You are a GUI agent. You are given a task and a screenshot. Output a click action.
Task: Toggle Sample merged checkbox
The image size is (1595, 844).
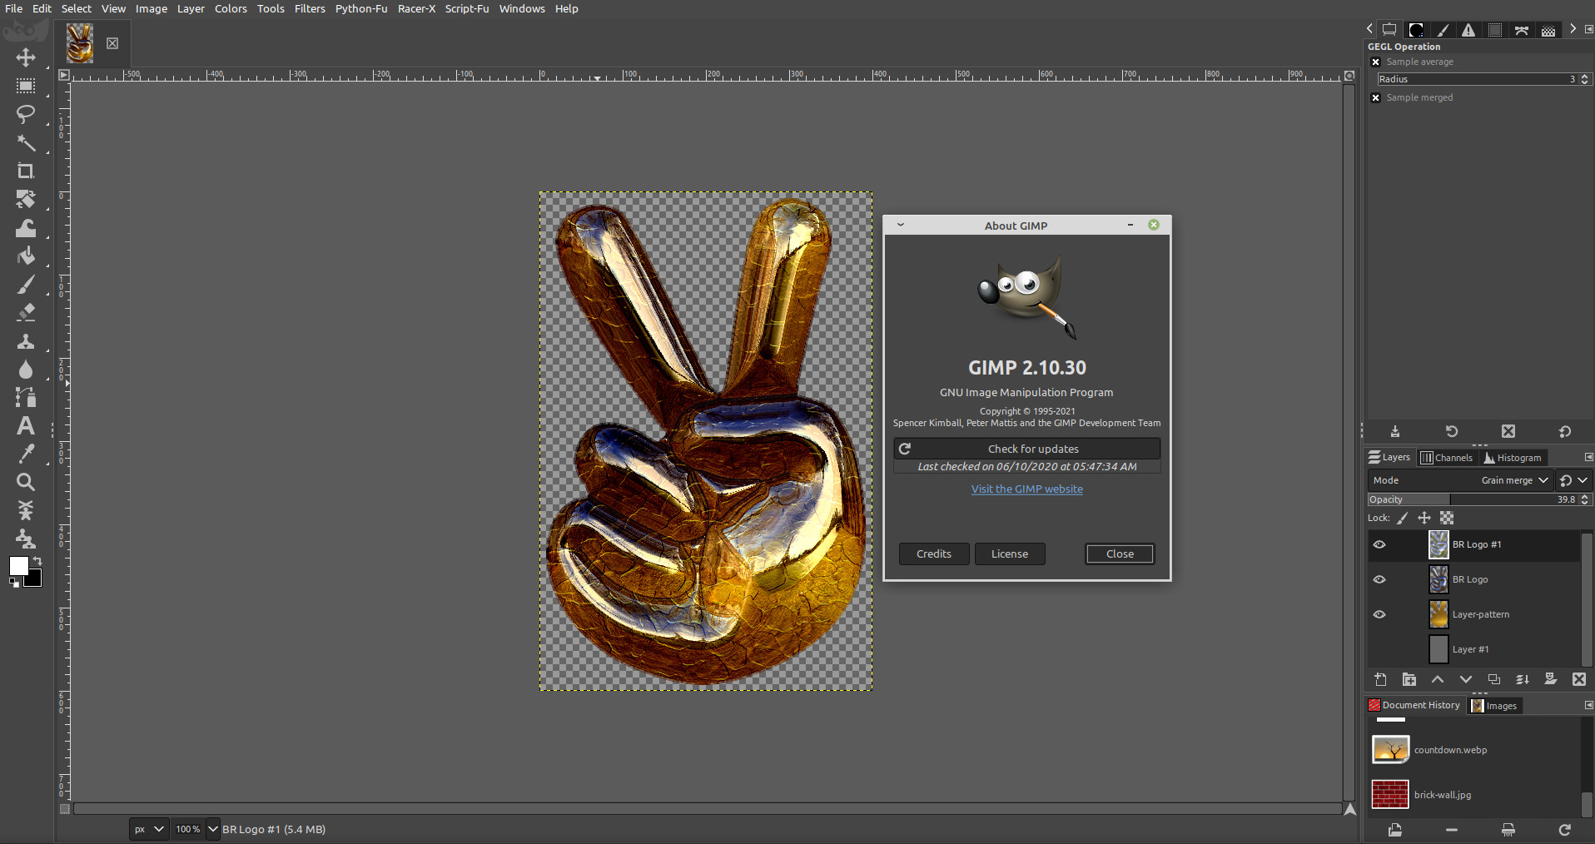click(x=1375, y=97)
